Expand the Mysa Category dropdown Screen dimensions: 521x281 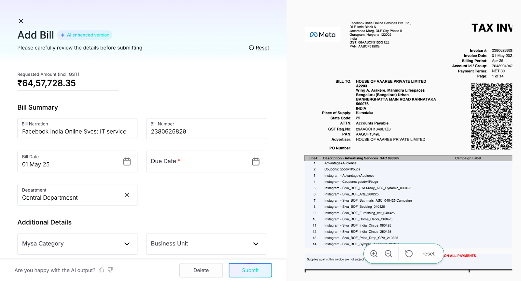point(77,244)
